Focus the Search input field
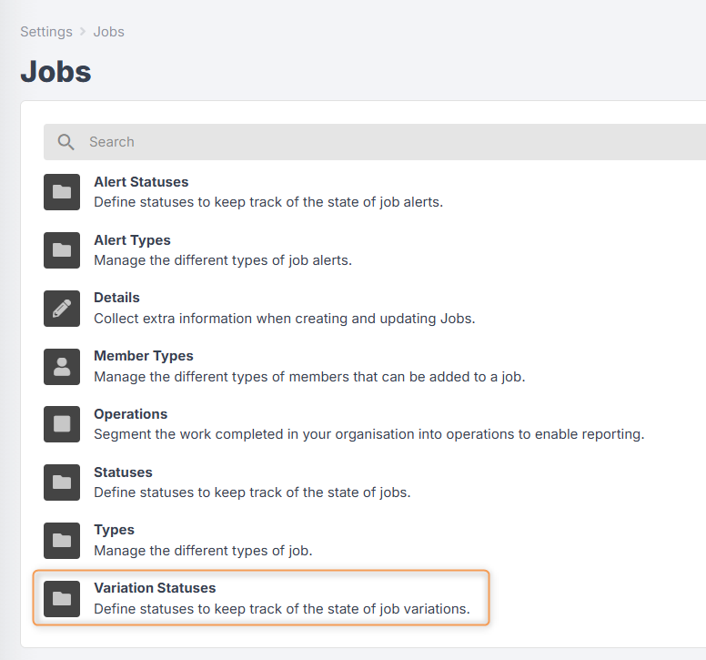This screenshot has width=706, height=660. click(x=375, y=142)
